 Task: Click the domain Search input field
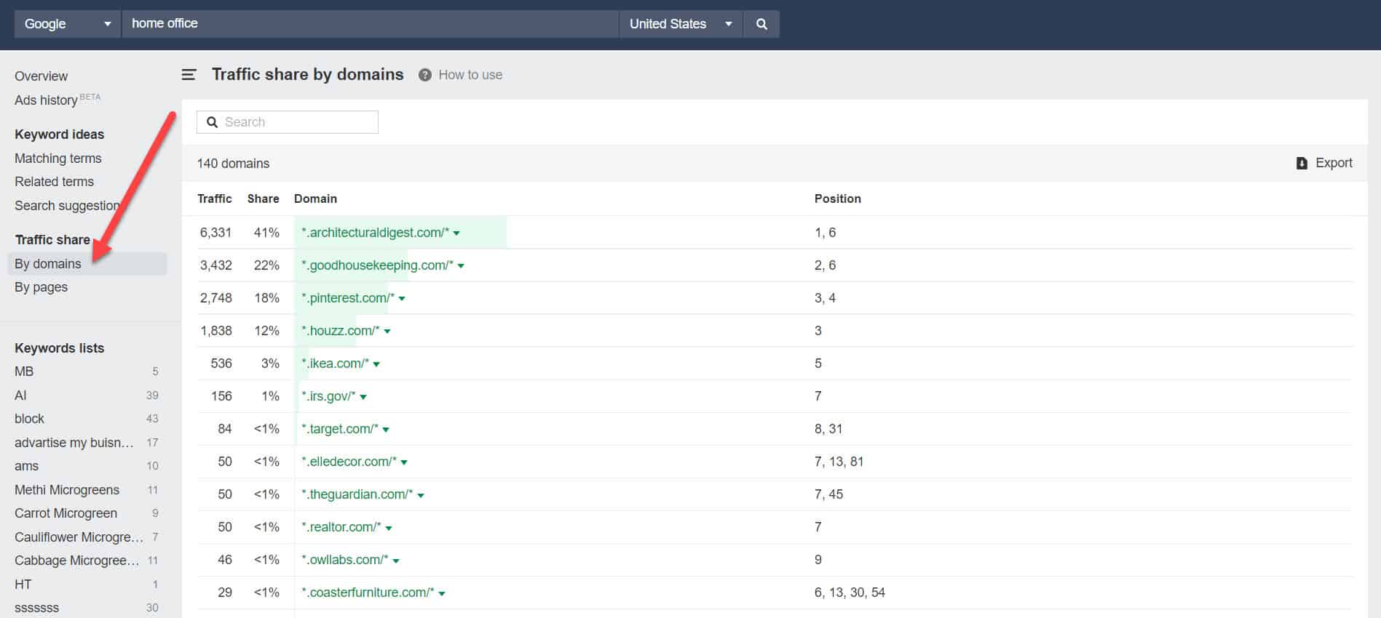(x=298, y=122)
